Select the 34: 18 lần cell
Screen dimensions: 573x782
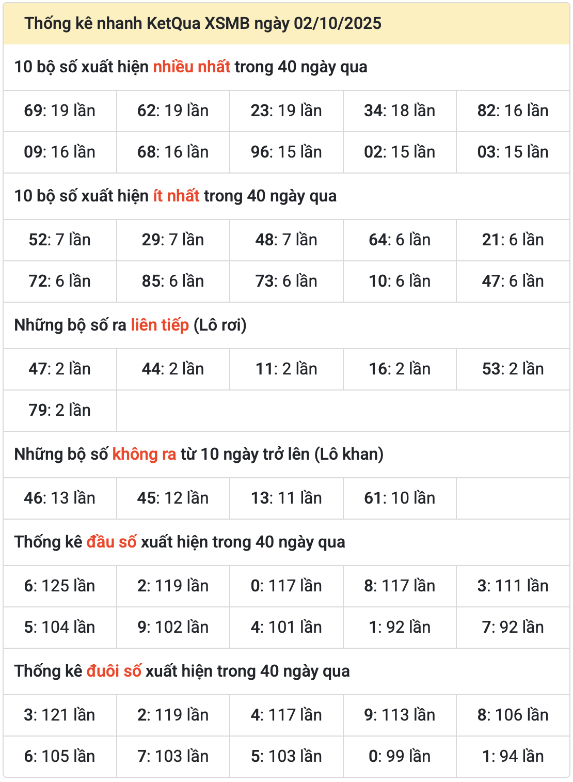[400, 111]
